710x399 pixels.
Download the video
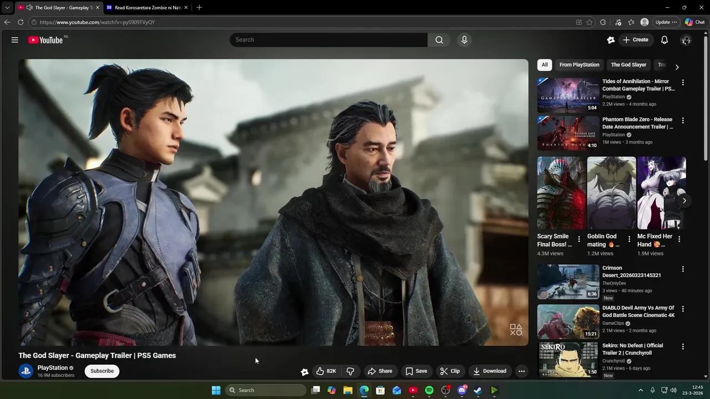coord(490,371)
